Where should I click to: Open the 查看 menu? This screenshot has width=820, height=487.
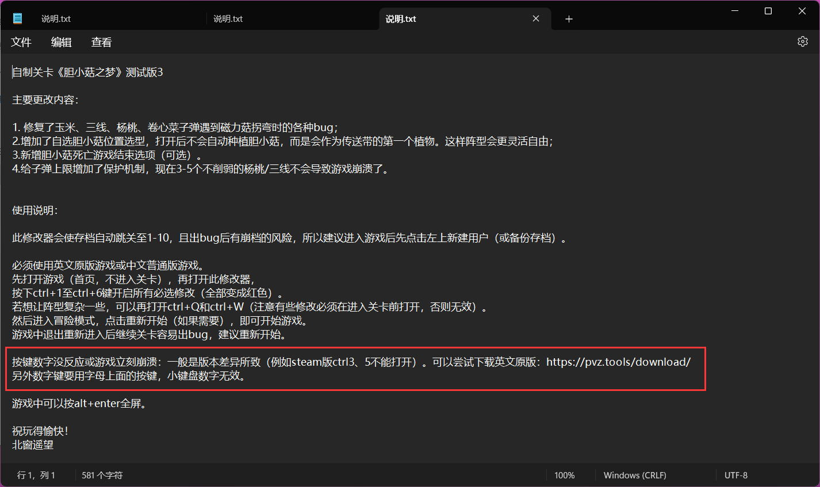(x=102, y=42)
